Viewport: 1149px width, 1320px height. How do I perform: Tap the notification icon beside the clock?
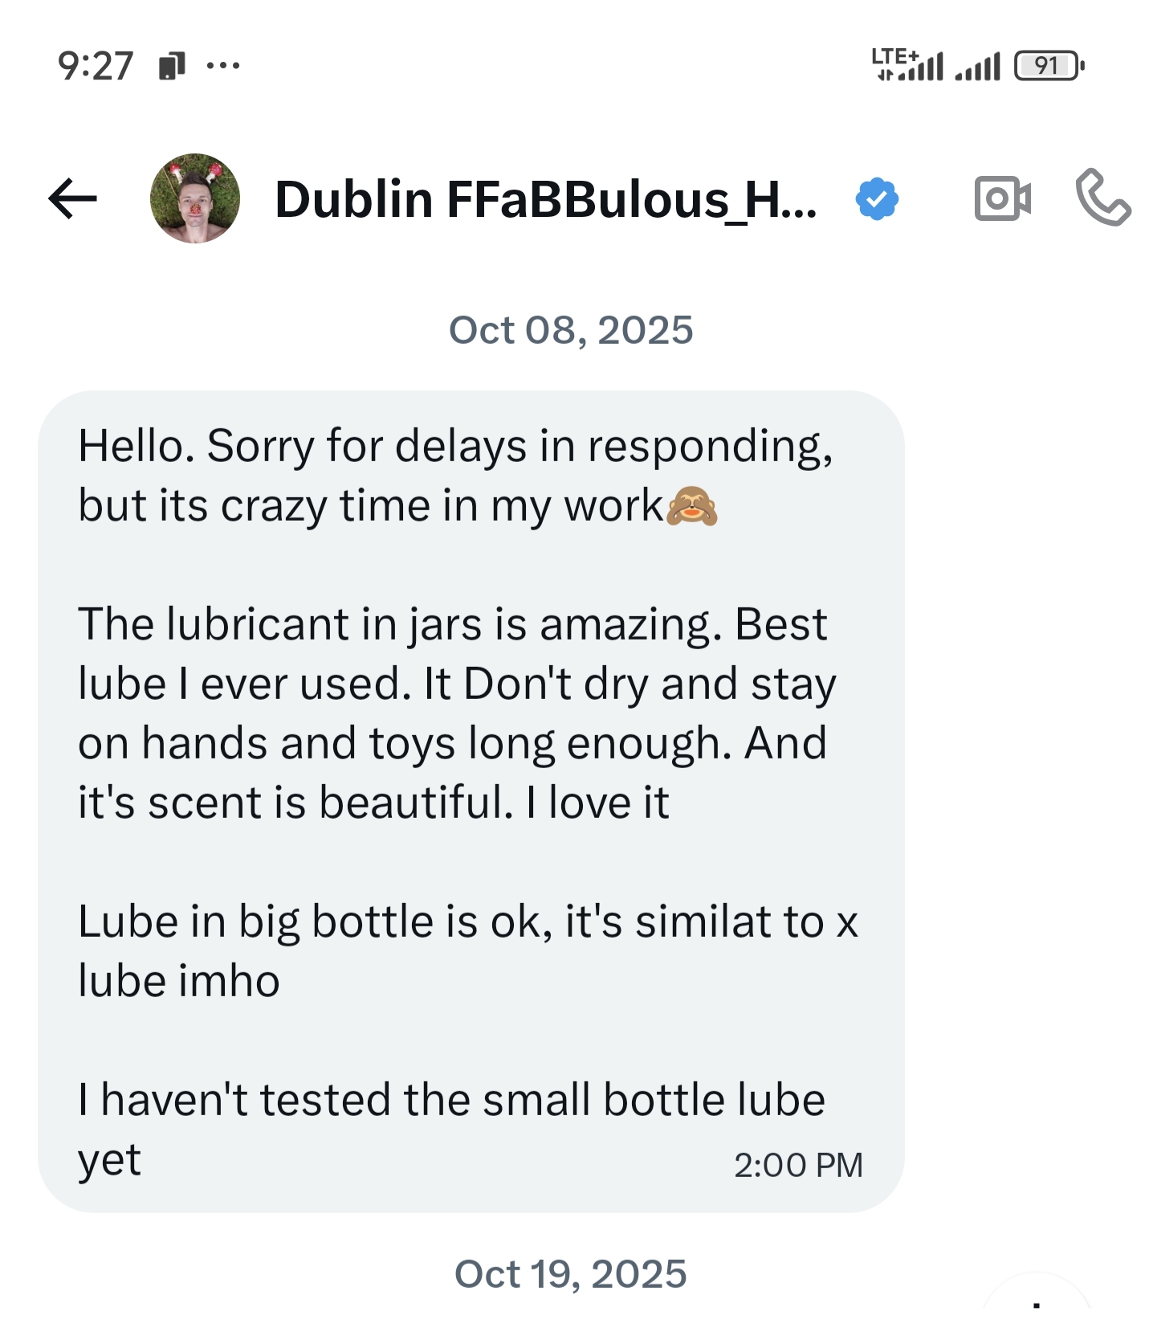[172, 66]
